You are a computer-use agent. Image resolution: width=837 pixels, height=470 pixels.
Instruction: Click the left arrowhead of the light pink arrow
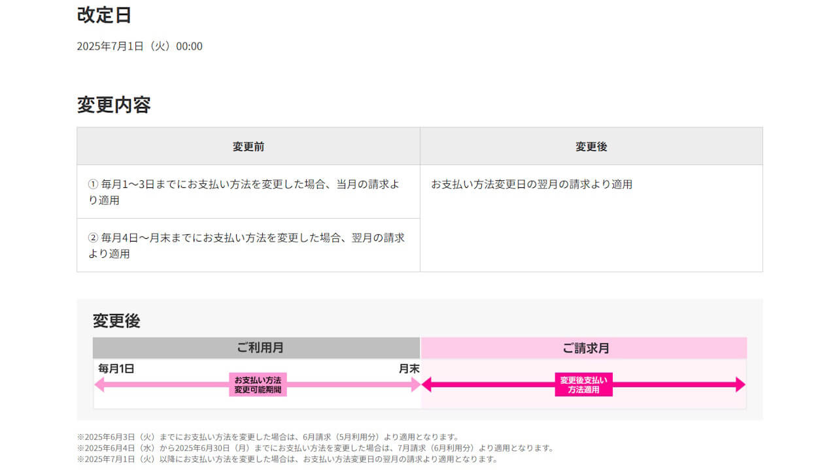click(x=99, y=384)
